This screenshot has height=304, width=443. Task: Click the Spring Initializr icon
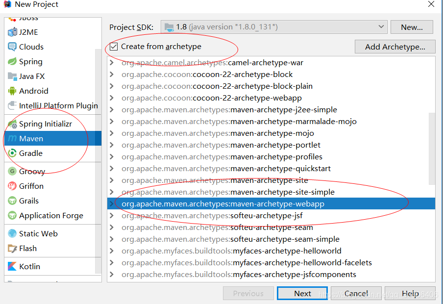[x=12, y=124]
